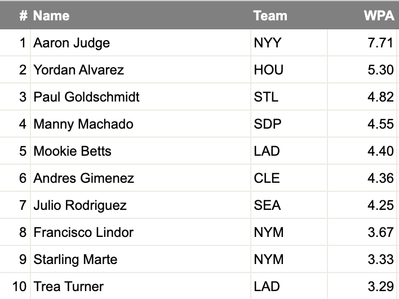This screenshot has height=299, width=399.
Task: Select the Francisco Lindor cell
Action: (83, 232)
